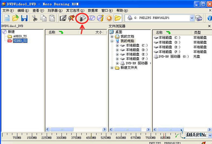Expand the Local Disk (C:) tree node
This screenshot has height=144, width=212.
click(x=117, y=45)
